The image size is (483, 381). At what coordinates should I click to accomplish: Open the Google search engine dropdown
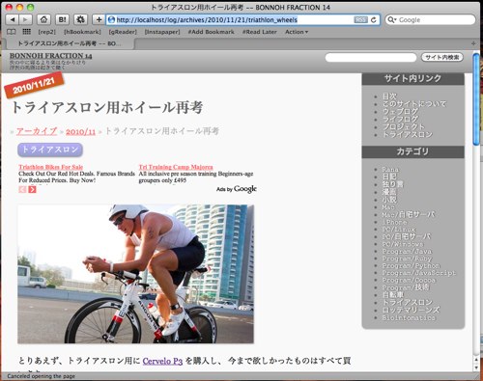click(392, 20)
